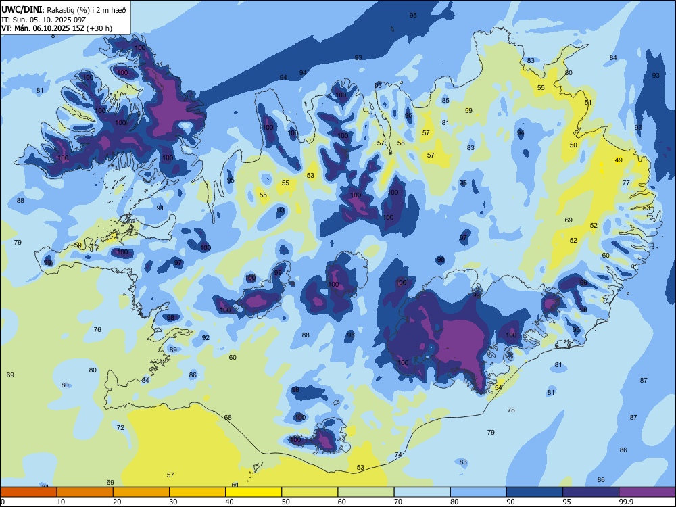Screen dimensions: 676x507
Task: Click the 60–70 light green legend swatch
Action: pos(366,492)
